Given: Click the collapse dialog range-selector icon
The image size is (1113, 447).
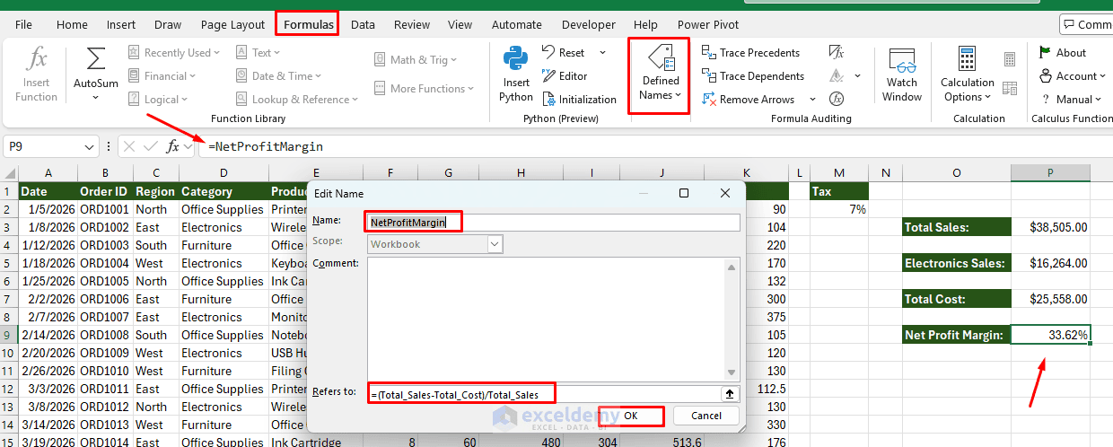Looking at the screenshot, I should pos(731,393).
